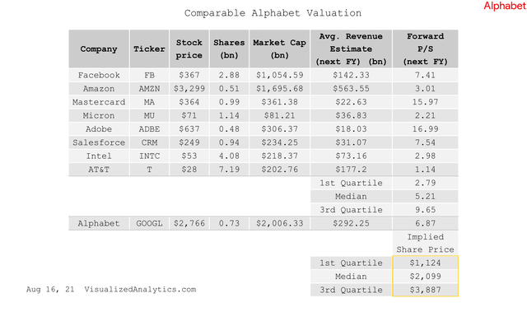Image resolution: width=527 pixels, height=326 pixels.
Task: Select the Company column header
Action: [x=99, y=49]
